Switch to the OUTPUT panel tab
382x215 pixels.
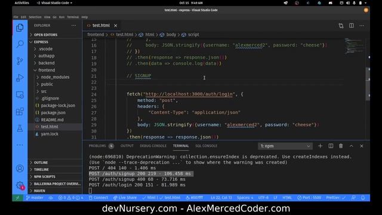point(127,146)
